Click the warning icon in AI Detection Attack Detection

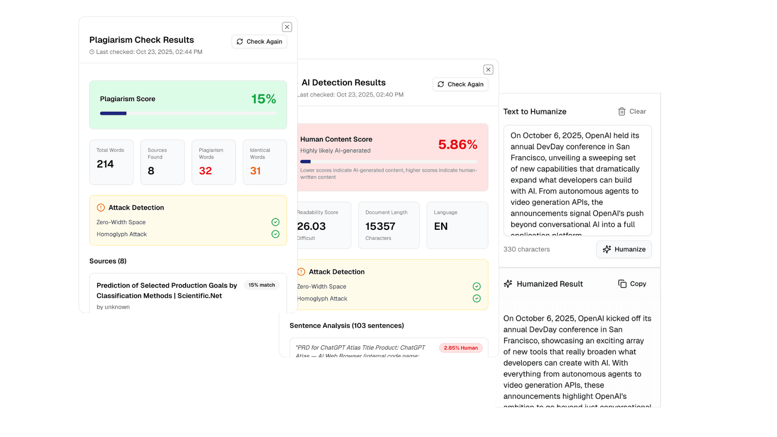301,272
